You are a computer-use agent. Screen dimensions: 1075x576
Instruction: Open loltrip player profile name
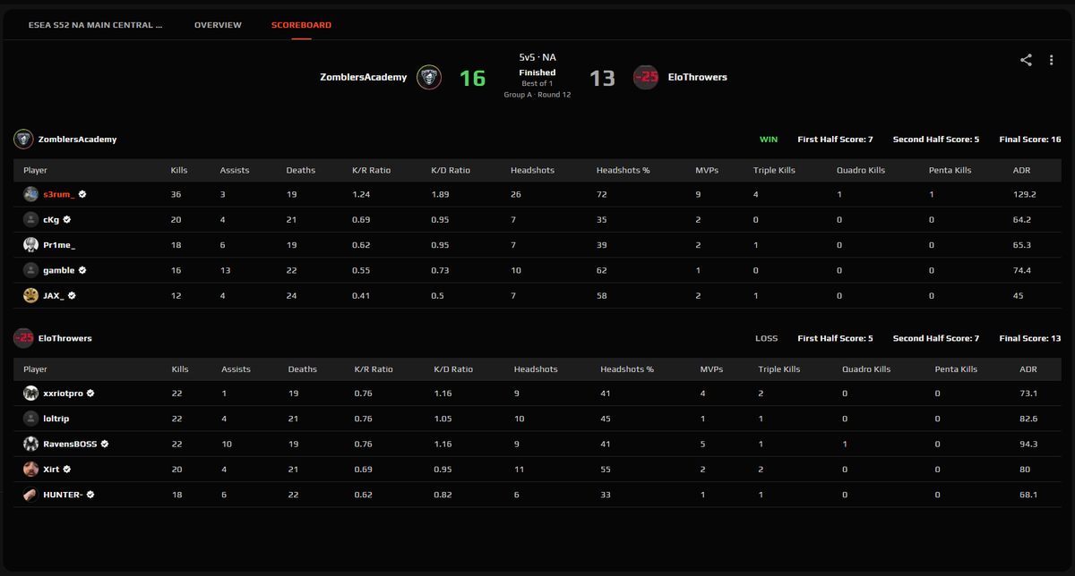pos(56,418)
